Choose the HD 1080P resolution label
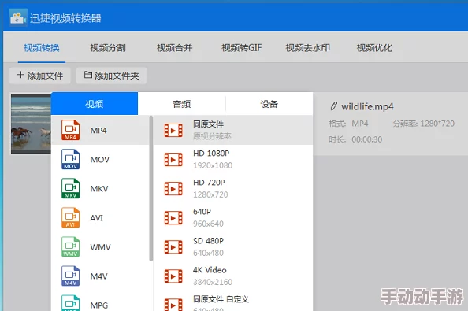Image resolution: width=468 pixels, height=311 pixels. tap(211, 154)
